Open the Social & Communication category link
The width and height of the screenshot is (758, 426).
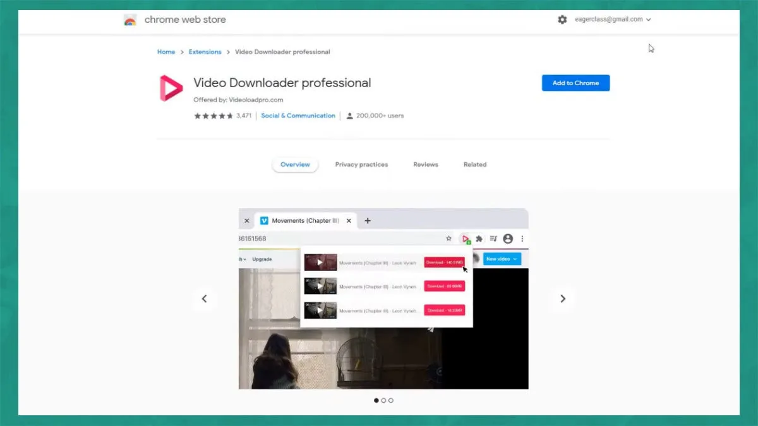[x=298, y=115]
